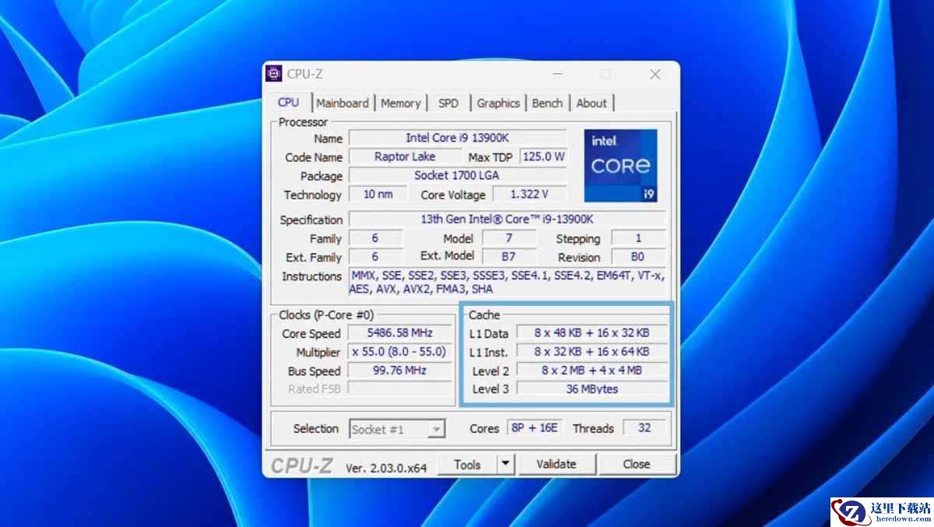Click the Level 2 cache value
934x527 pixels.
tap(592, 371)
